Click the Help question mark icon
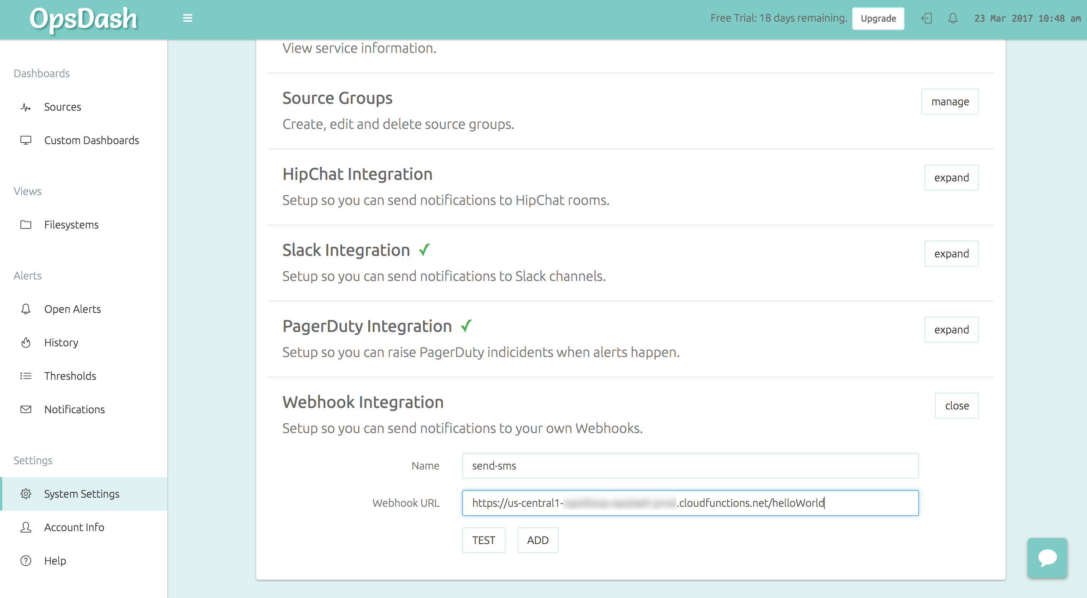 click(26, 560)
